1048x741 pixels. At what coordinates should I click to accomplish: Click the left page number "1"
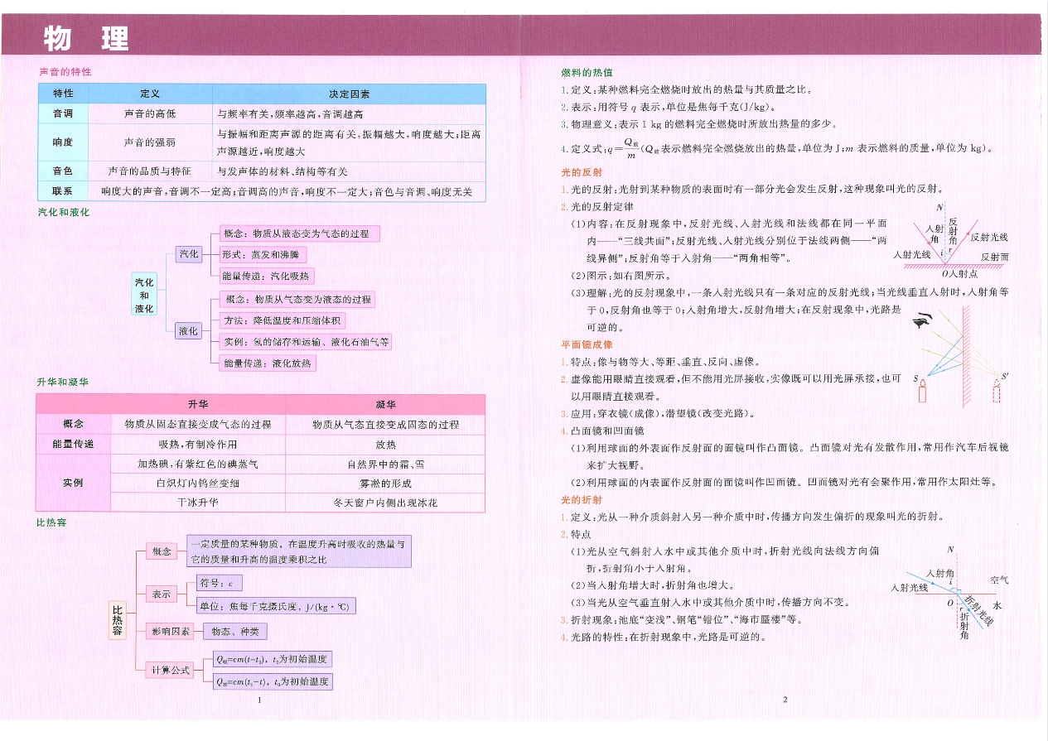pos(259,700)
